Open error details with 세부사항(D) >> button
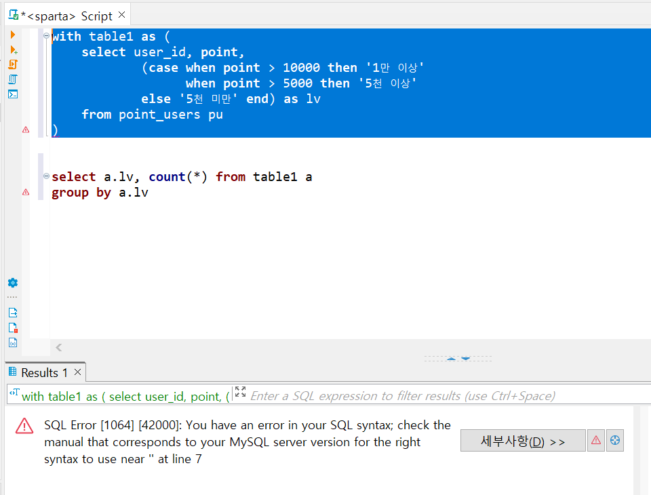Viewport: 651px width, 495px height. [523, 441]
